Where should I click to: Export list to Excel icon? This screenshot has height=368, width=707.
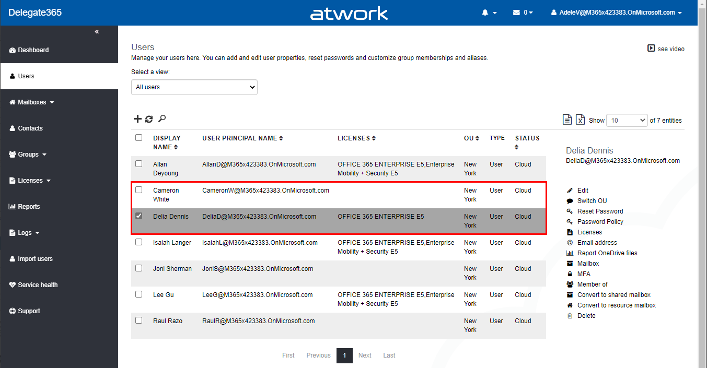point(580,120)
